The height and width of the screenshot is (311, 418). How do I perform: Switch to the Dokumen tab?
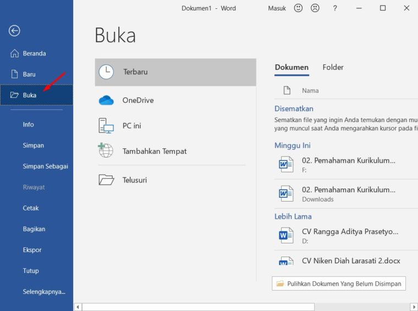point(291,68)
